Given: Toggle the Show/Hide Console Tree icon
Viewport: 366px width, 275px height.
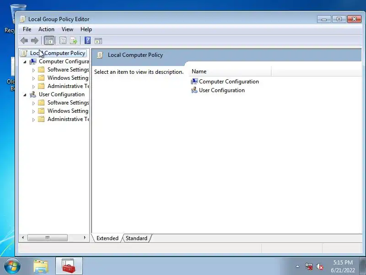Looking at the screenshot, I should pyautogui.click(x=49, y=41).
